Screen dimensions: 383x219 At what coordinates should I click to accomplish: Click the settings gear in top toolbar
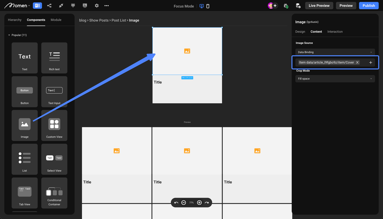(x=97, y=6)
